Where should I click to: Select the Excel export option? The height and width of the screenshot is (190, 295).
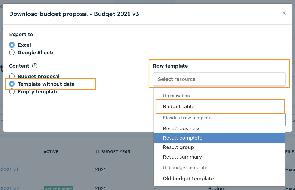point(12,45)
